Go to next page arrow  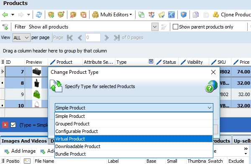(x=106, y=38)
